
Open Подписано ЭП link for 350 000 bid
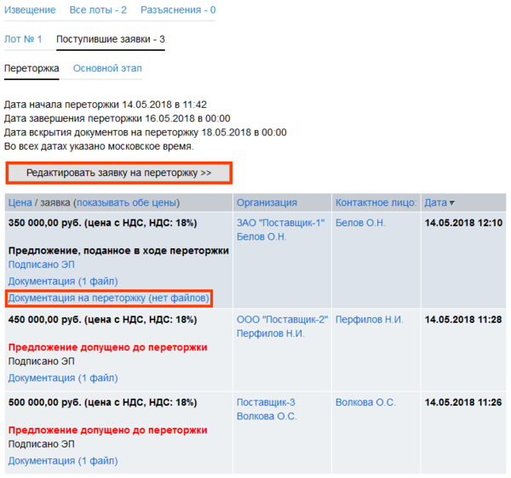pyautogui.click(x=37, y=265)
